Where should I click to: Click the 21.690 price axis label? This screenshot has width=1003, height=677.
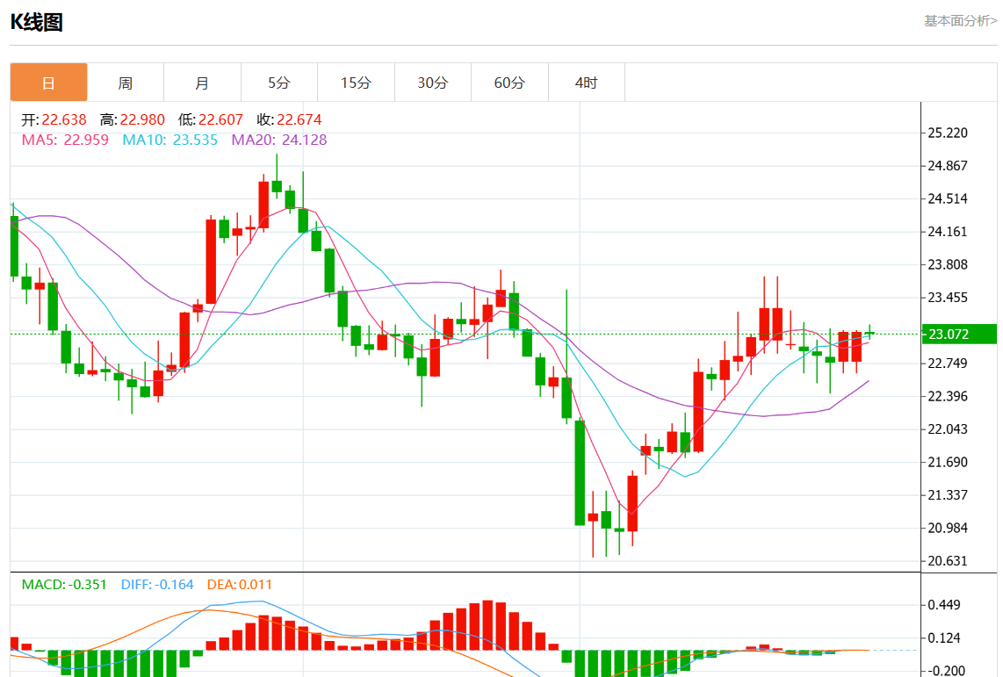tap(948, 462)
